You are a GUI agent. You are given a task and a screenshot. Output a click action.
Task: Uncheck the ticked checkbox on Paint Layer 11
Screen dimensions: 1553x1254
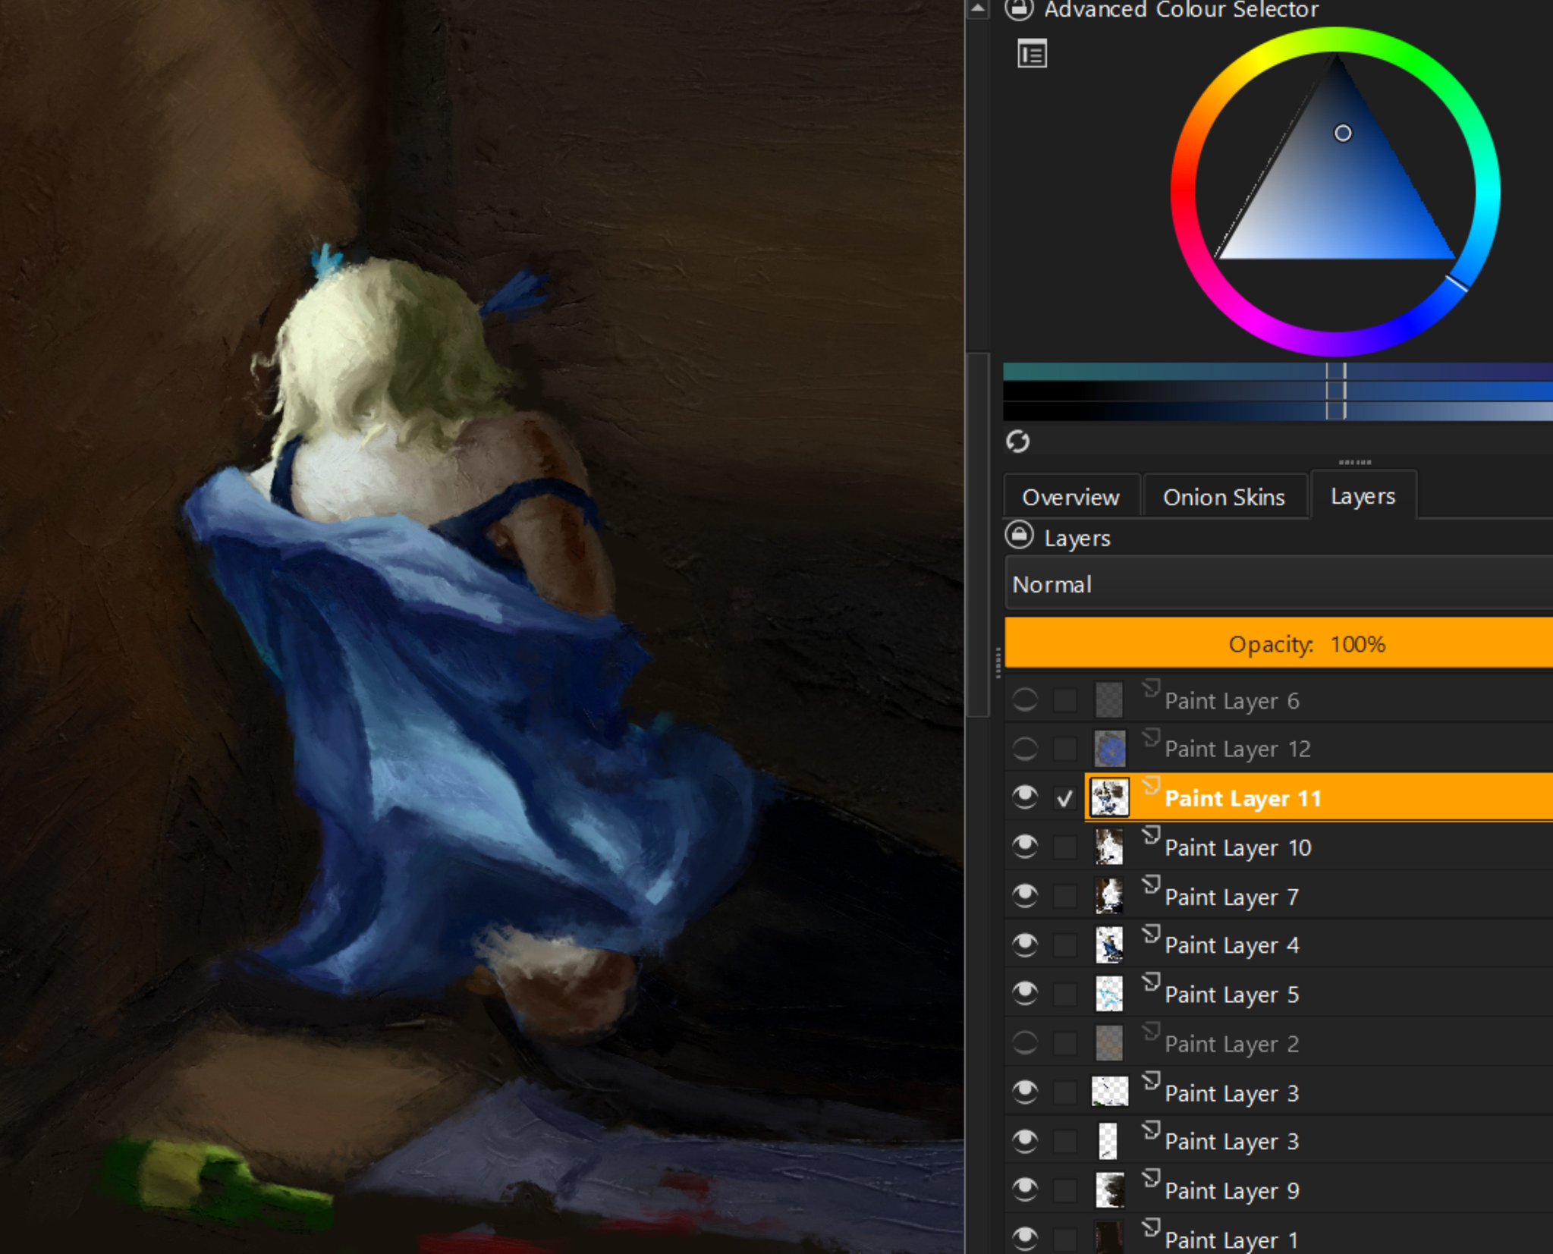[1065, 798]
